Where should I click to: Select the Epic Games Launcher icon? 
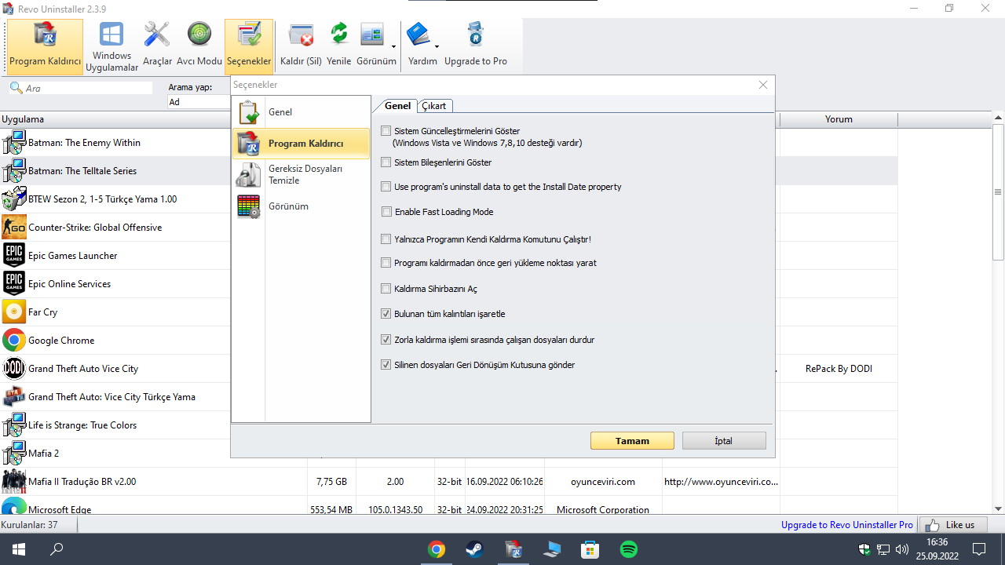point(14,256)
